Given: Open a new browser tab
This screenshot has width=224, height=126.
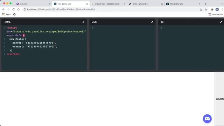Looking at the screenshot, I should point(205,4).
